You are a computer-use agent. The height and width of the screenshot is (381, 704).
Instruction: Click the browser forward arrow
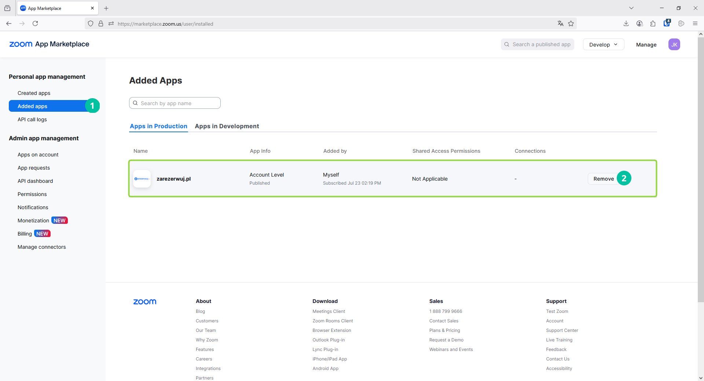pyautogui.click(x=22, y=23)
